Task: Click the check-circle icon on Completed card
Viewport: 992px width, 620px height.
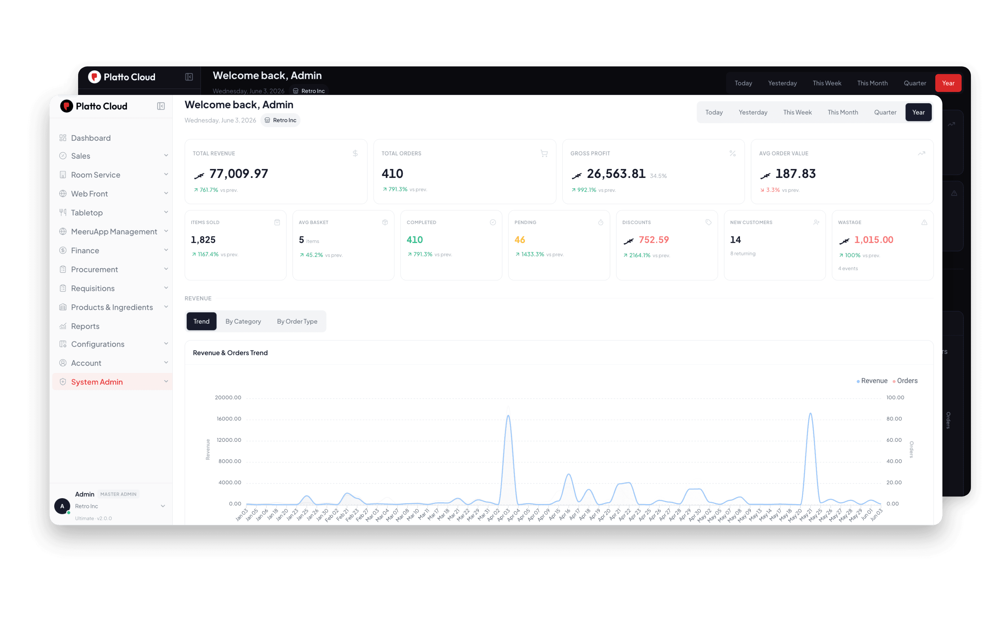Action: 493,222
